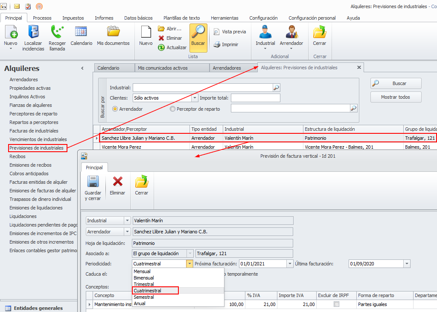Click the Importe total input field

click(256, 98)
